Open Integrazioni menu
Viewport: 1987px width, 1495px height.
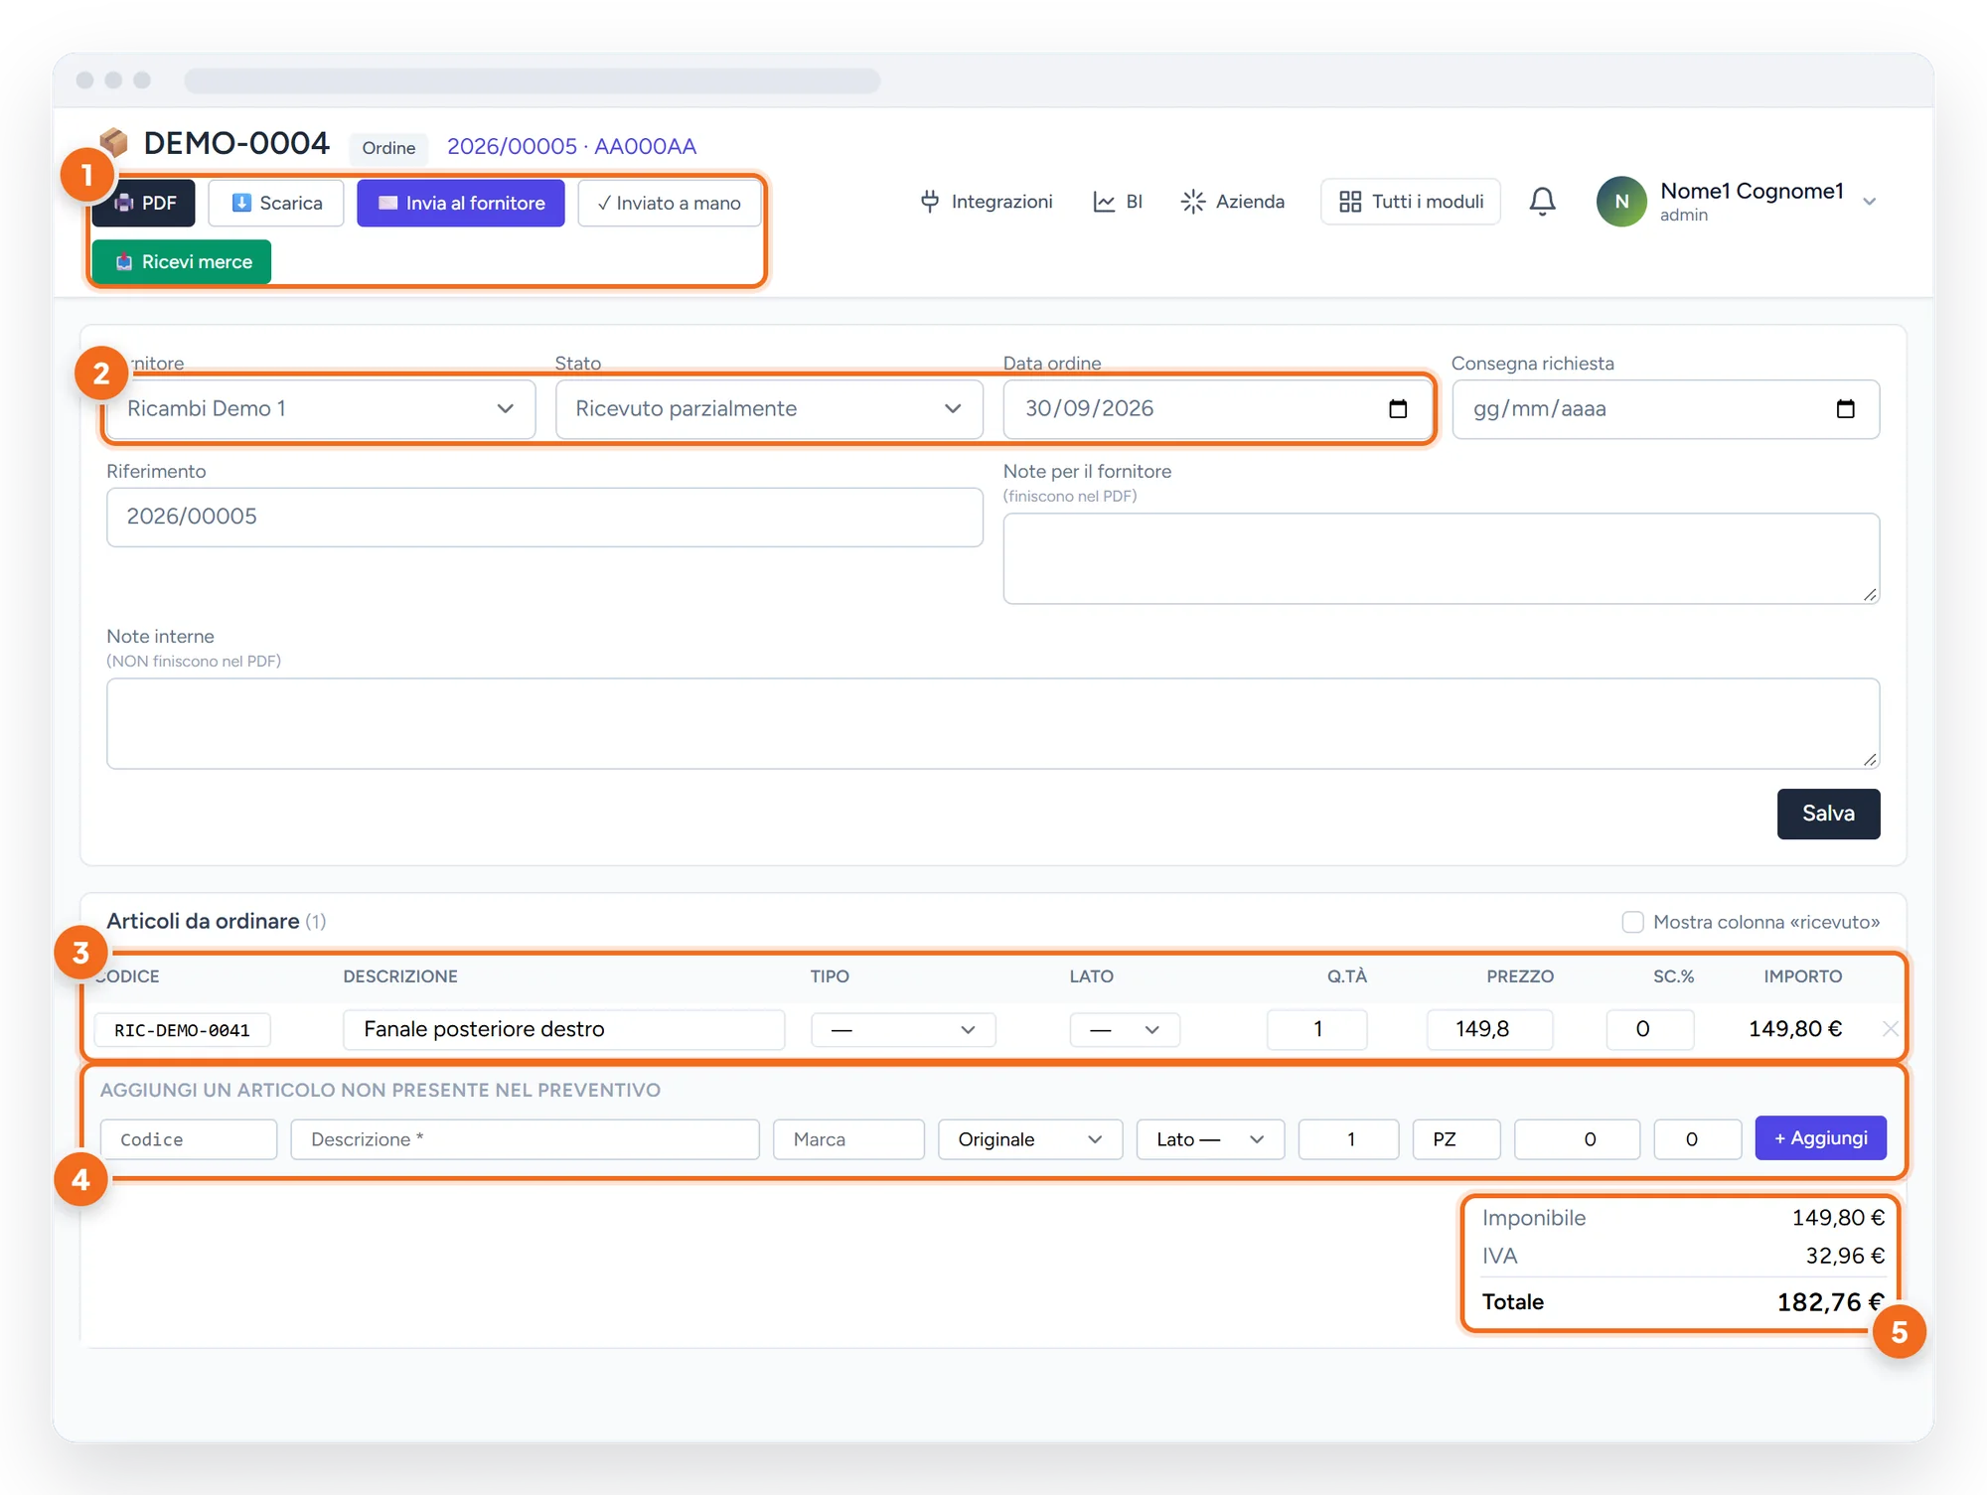point(987,202)
